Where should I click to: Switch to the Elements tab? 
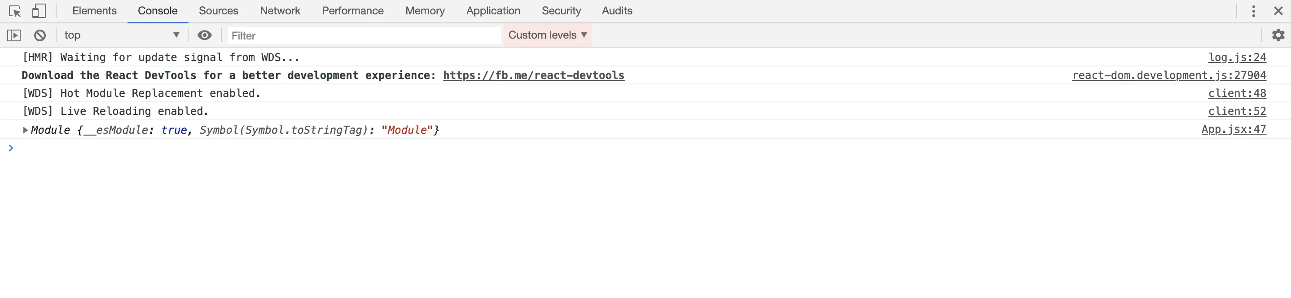94,11
